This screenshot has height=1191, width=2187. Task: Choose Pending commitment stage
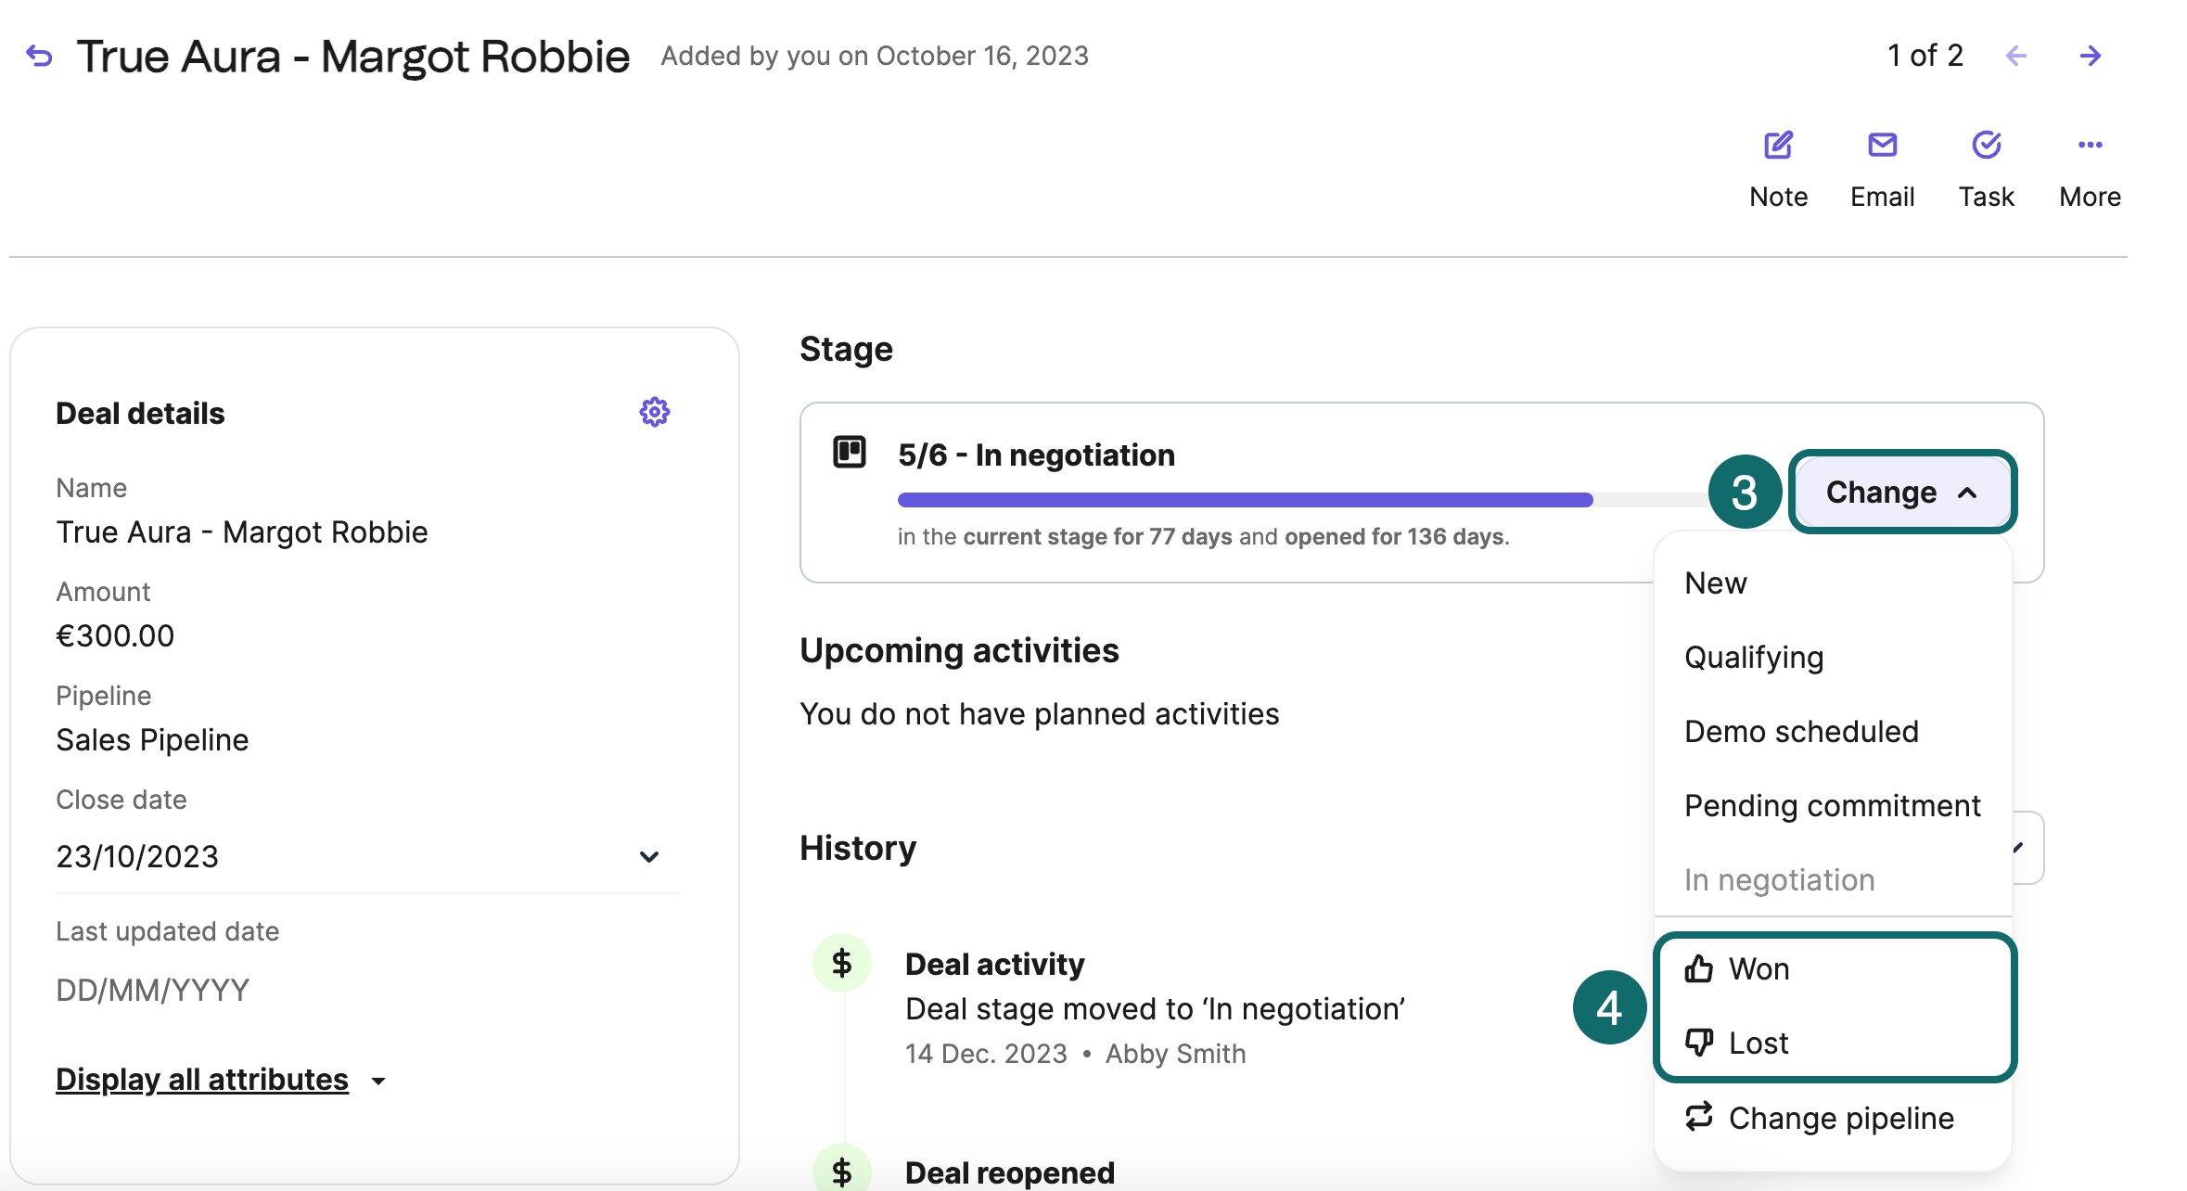coord(1832,805)
